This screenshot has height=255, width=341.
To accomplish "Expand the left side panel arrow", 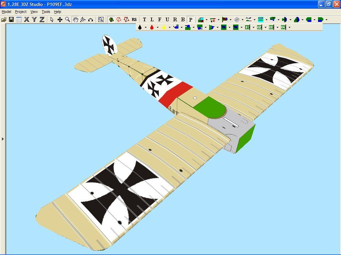I will coord(3,139).
